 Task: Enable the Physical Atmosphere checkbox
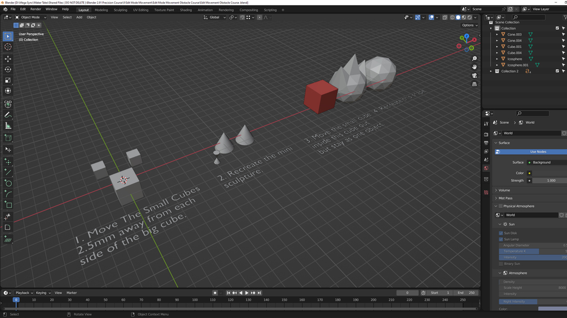tap(501, 206)
